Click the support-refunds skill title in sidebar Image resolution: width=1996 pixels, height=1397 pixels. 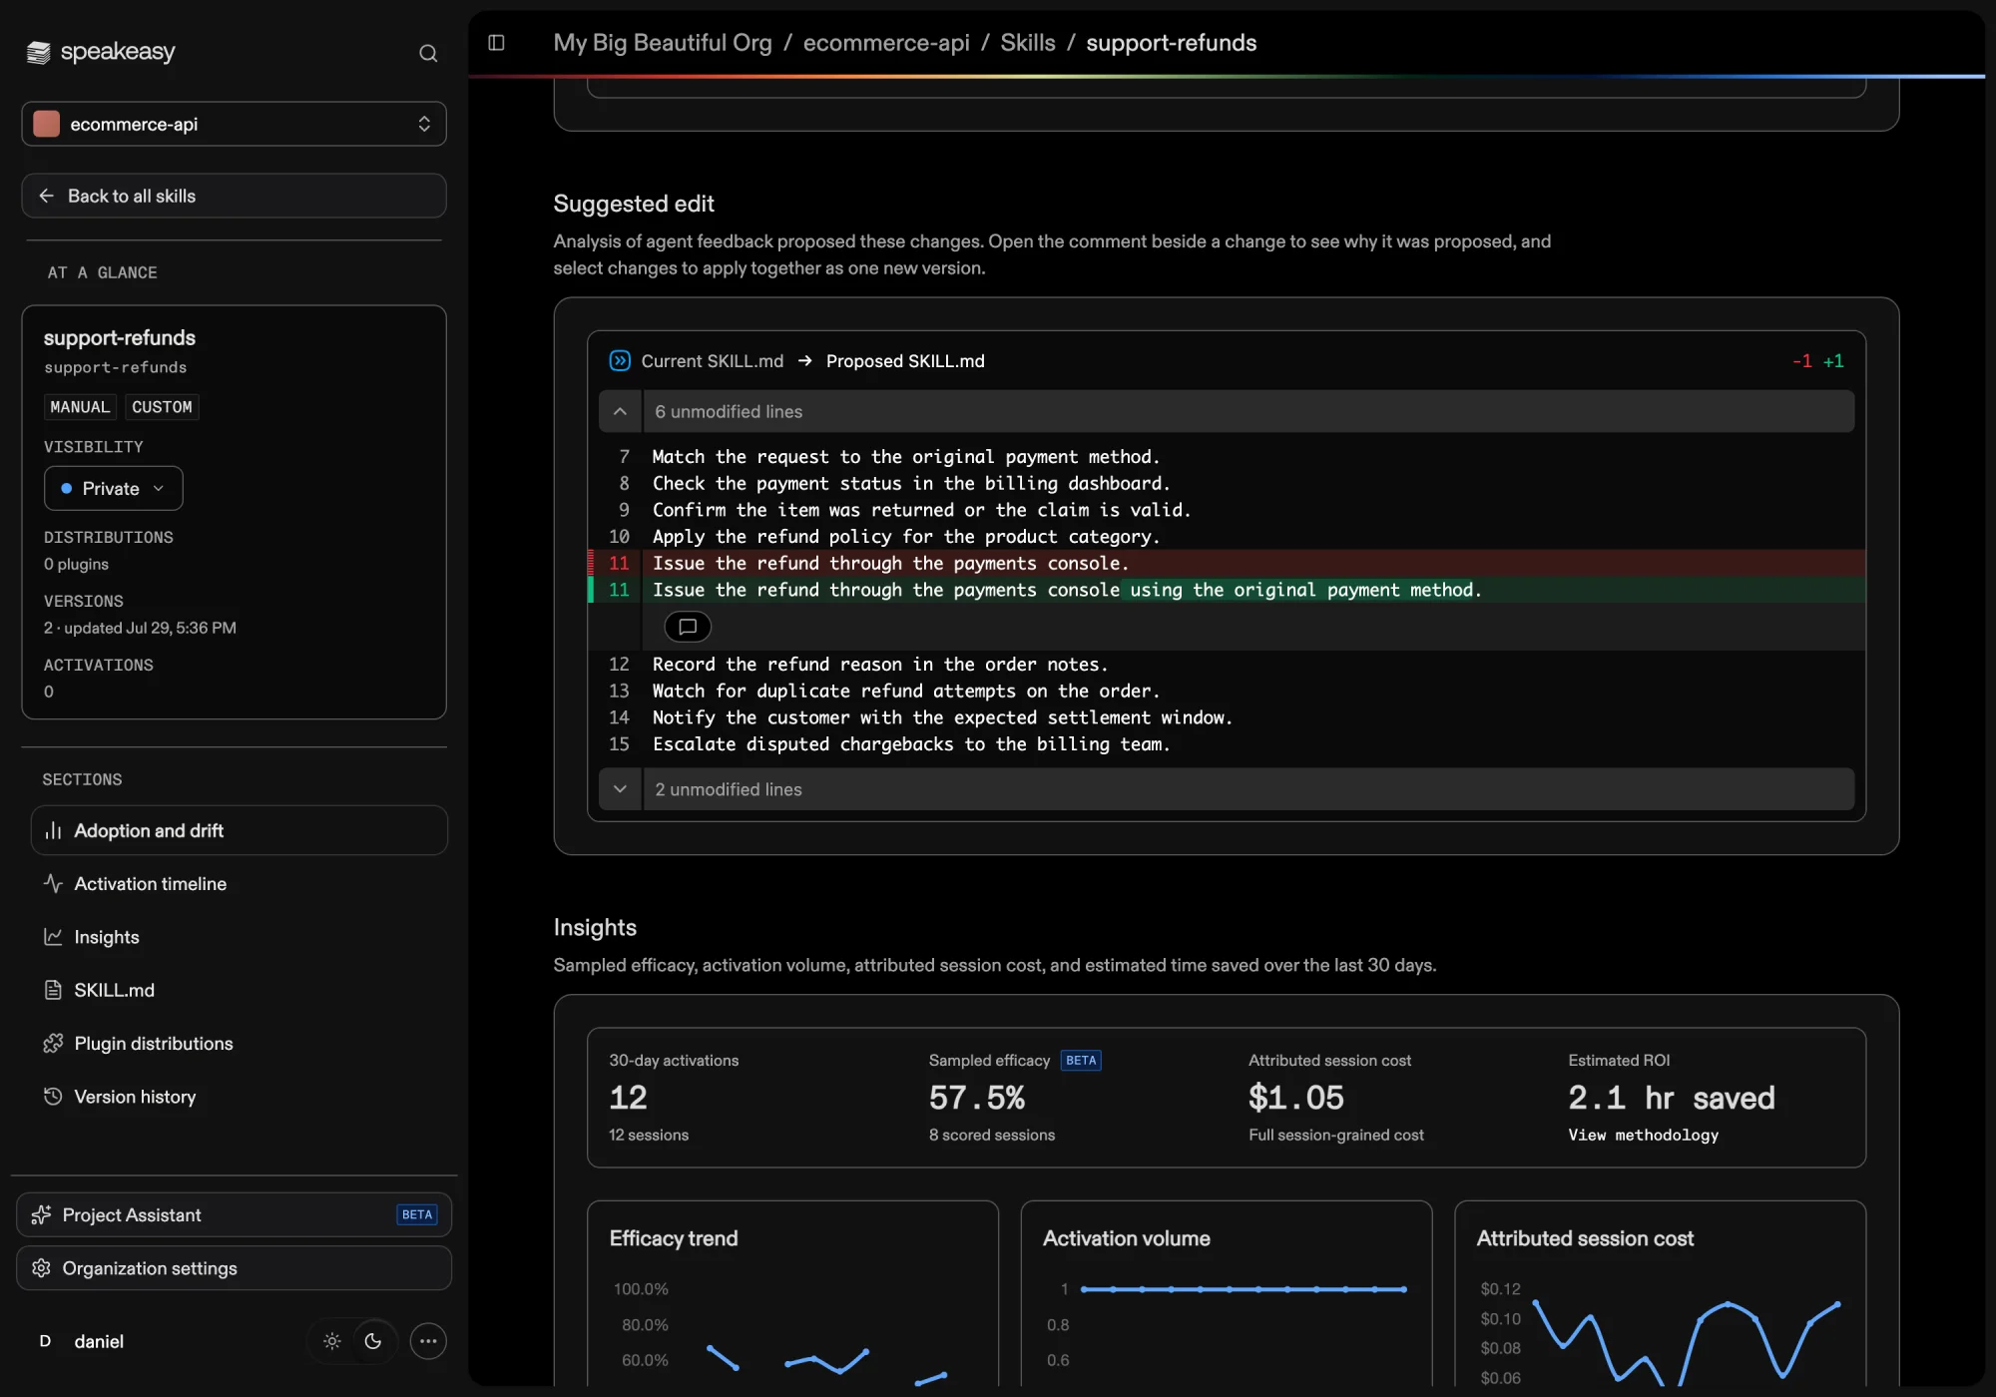coord(120,337)
